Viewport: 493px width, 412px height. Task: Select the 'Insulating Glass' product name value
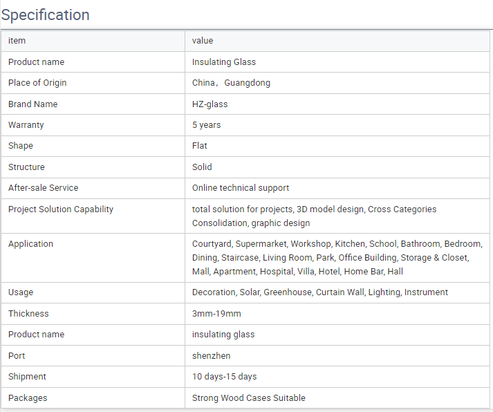pyautogui.click(x=224, y=62)
